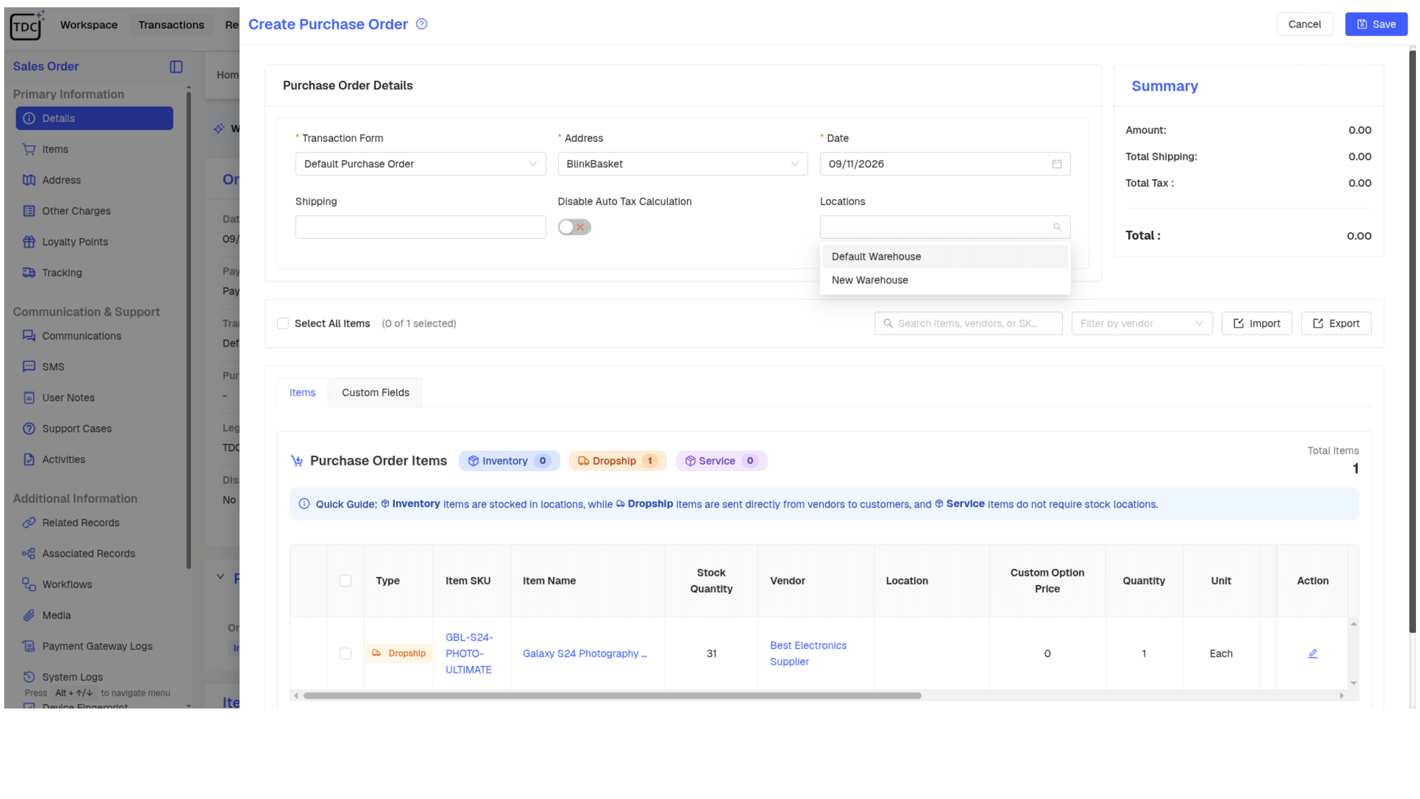Open Payment Gateway Logs in sidebar
1420x799 pixels.
pos(94,646)
